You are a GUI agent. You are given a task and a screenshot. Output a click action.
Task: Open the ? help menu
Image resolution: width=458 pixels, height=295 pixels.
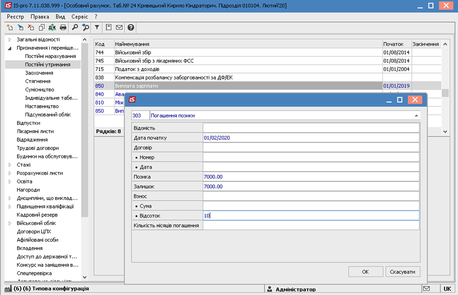tap(96, 17)
